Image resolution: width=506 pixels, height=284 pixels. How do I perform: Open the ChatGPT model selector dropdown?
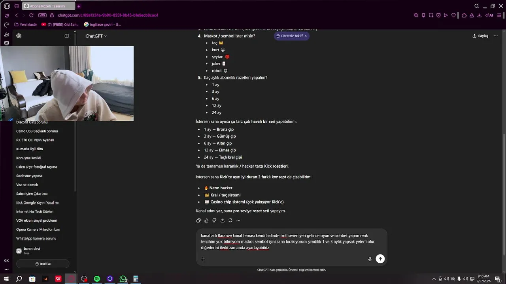[x=96, y=36]
